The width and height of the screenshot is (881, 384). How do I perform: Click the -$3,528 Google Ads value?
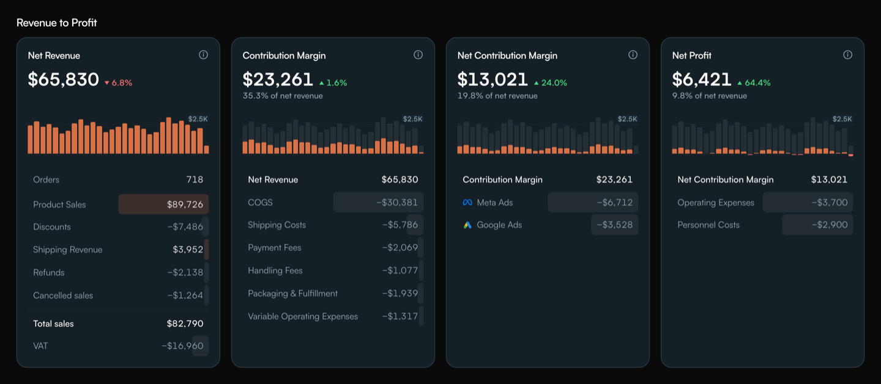click(615, 225)
